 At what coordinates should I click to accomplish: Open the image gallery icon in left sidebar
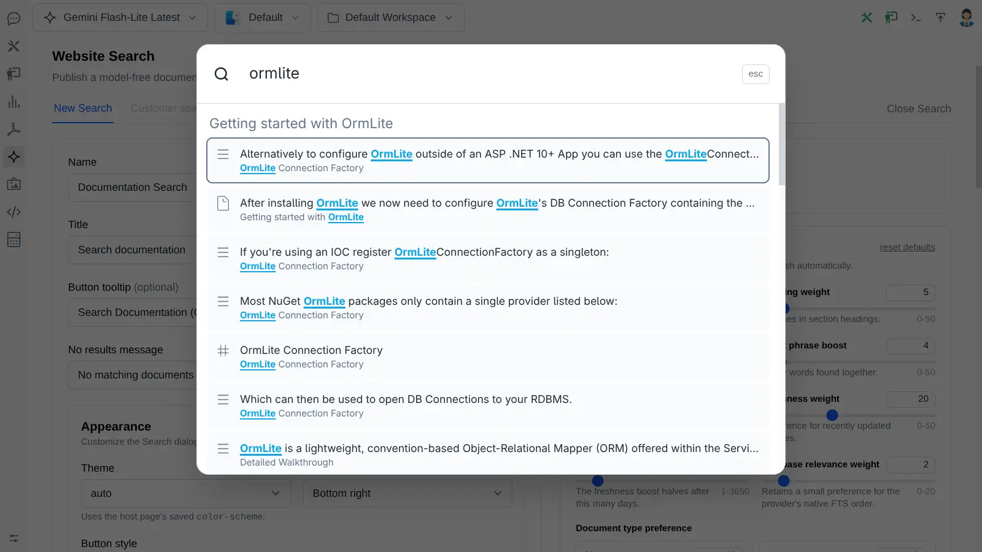pos(14,184)
